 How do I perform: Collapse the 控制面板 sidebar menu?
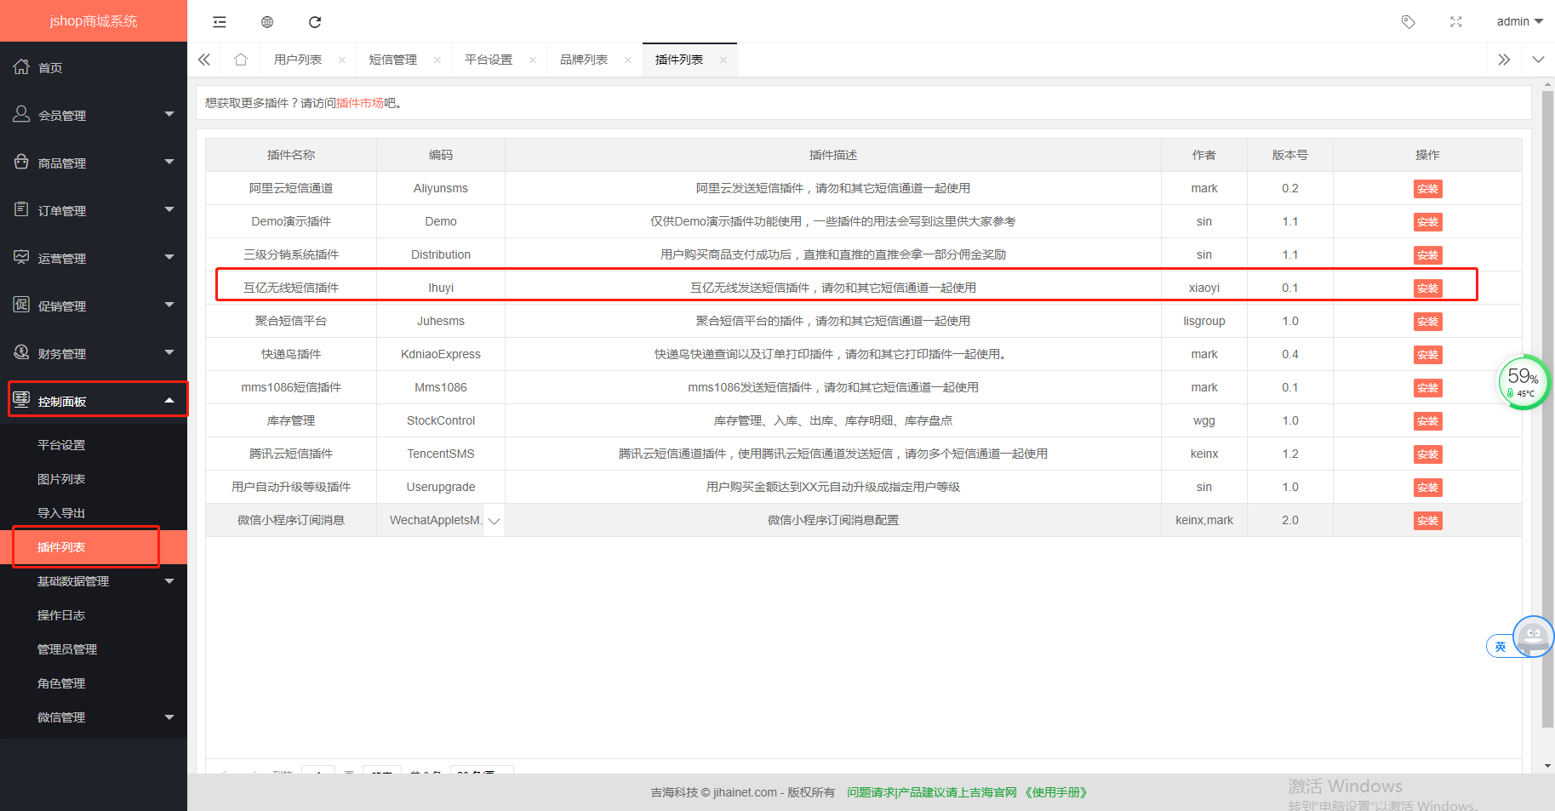[x=97, y=401]
